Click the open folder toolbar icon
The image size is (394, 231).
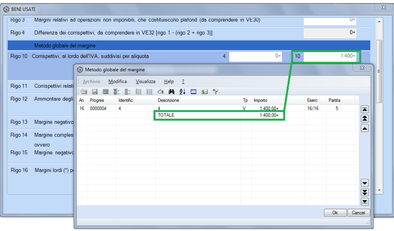coord(84,92)
